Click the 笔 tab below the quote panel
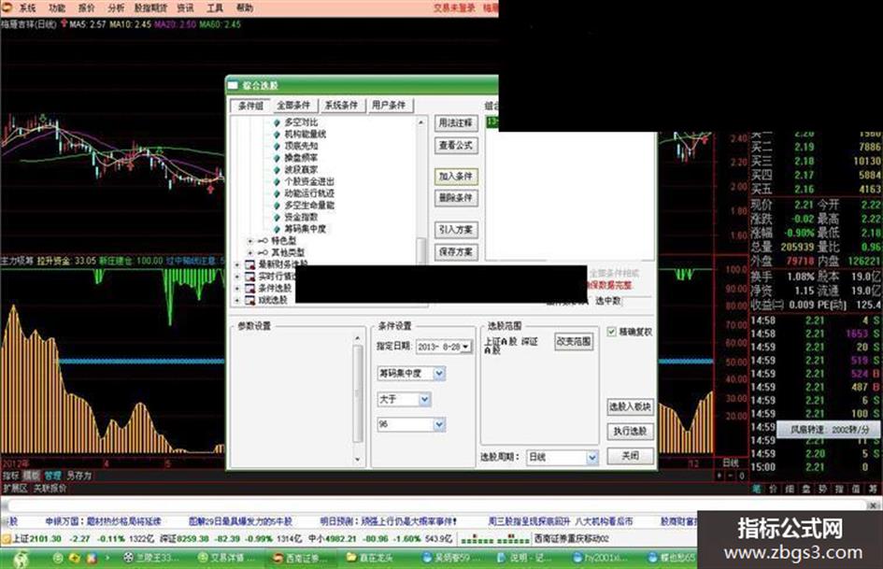Screen dimensions: 883x569 coord(757,489)
